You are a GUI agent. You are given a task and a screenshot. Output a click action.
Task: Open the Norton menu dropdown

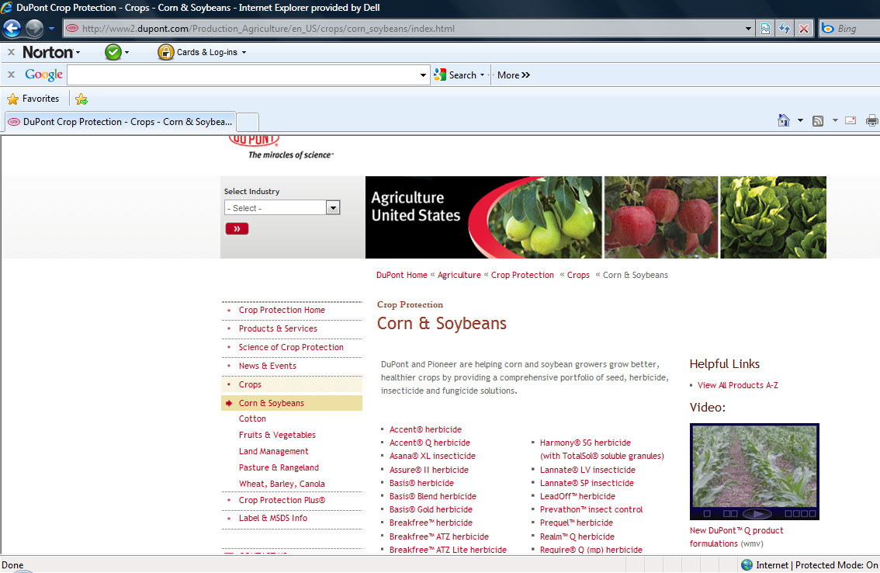(51, 52)
